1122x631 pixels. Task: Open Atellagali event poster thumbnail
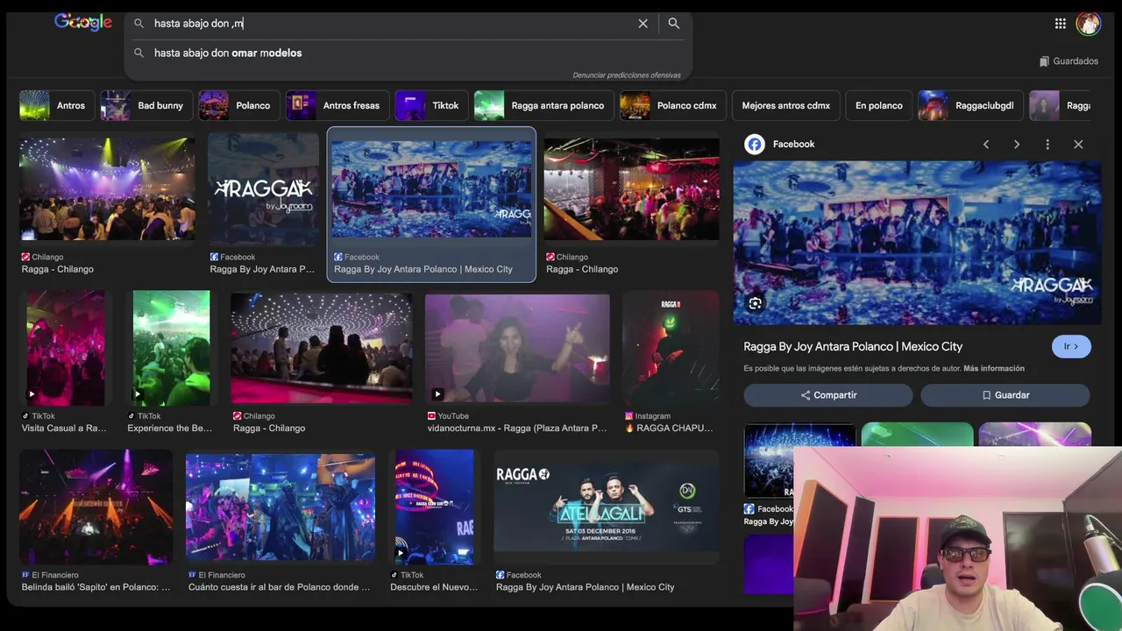point(607,507)
